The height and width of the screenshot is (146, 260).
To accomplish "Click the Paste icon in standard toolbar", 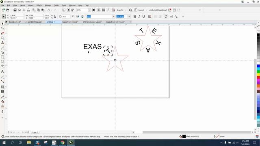I will pyautogui.click(x=43, y=10).
